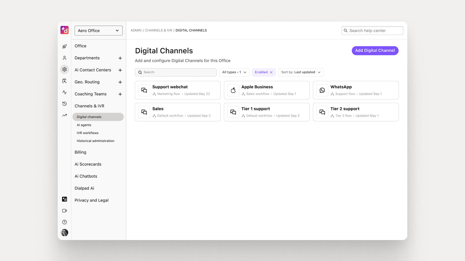
Task: Click the video camera sidebar icon
Action: [64, 211]
